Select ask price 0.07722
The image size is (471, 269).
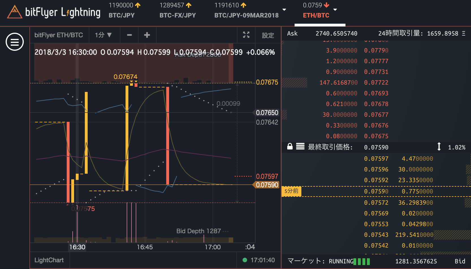(376, 83)
